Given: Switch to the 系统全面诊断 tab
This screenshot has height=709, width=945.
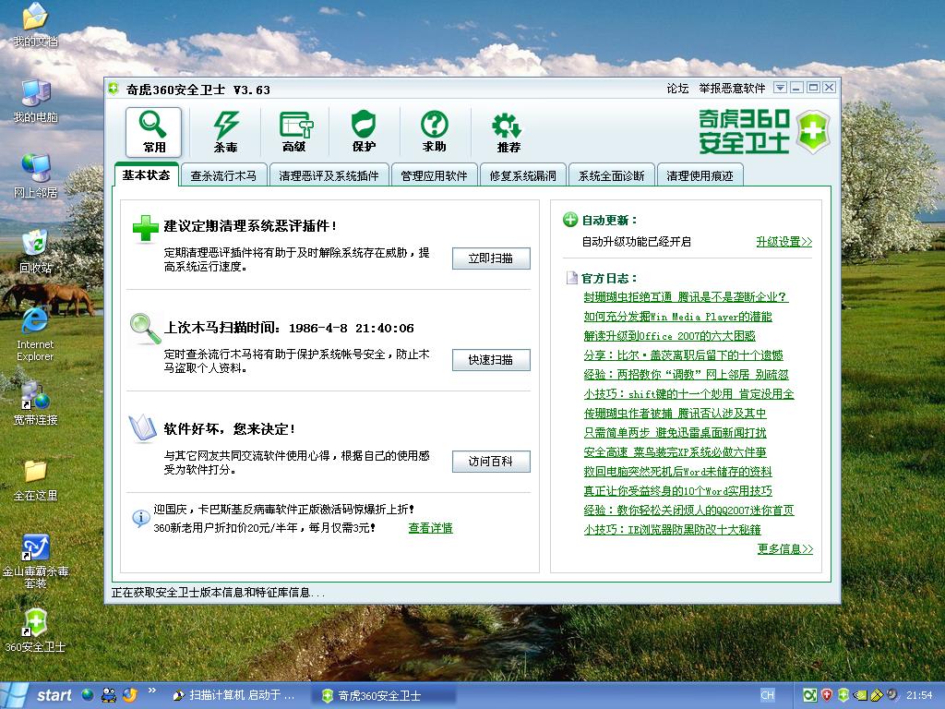Looking at the screenshot, I should pos(611,175).
